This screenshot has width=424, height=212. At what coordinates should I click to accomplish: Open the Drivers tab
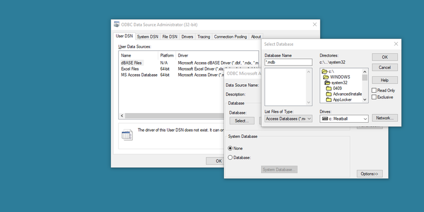point(187,37)
